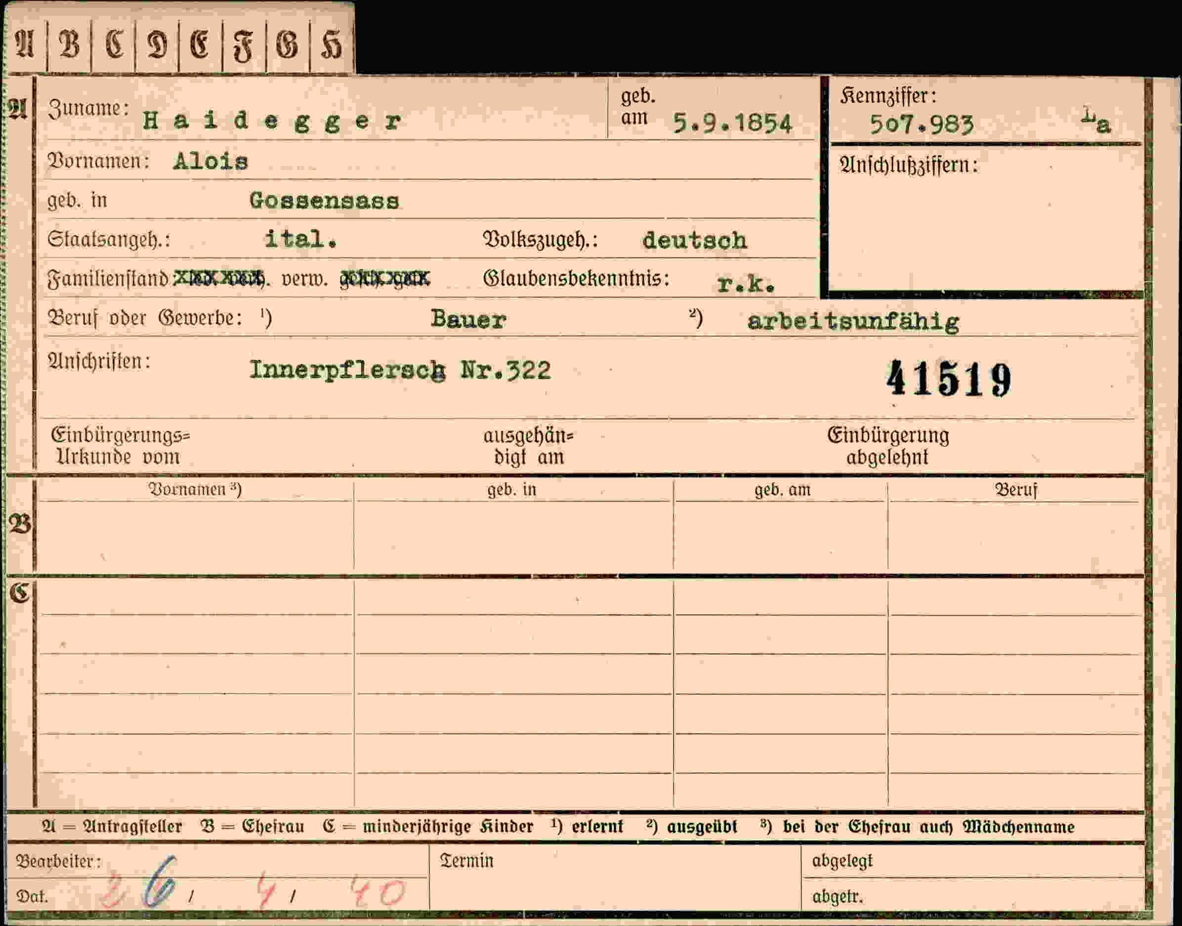Screen dimensions: 1182x926
Task: Click the citizenship value 'ital.'
Action: point(301,239)
